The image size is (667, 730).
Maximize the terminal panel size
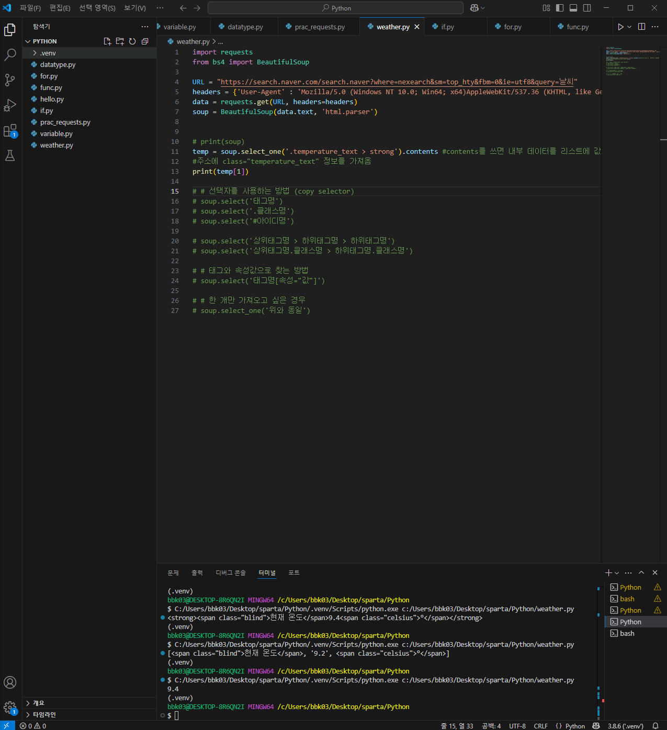(641, 572)
